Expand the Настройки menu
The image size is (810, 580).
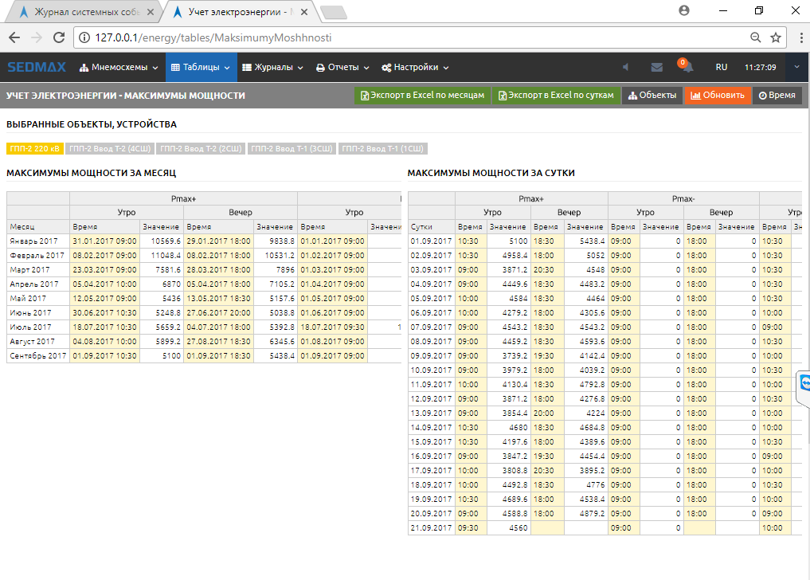click(415, 68)
